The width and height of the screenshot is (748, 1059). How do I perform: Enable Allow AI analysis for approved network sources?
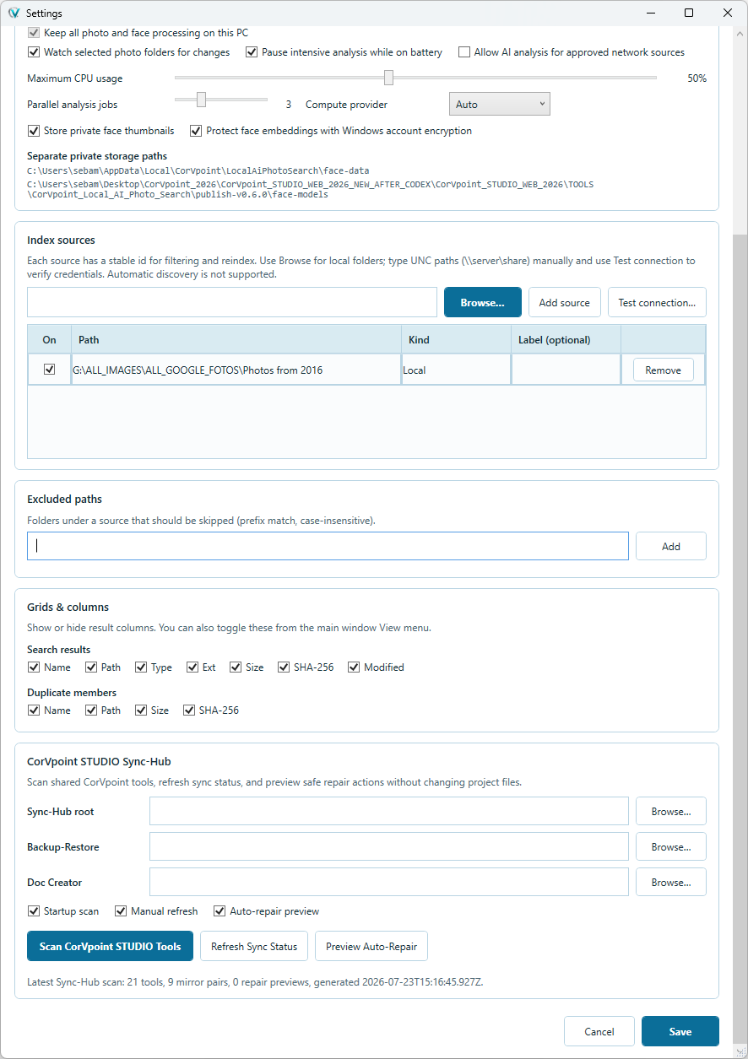click(x=464, y=52)
